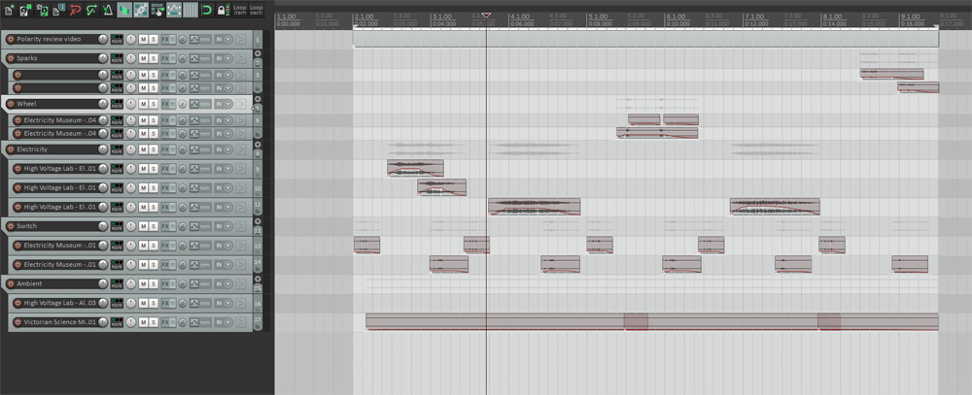Toggle the item grouping chain-link icon

141,10
